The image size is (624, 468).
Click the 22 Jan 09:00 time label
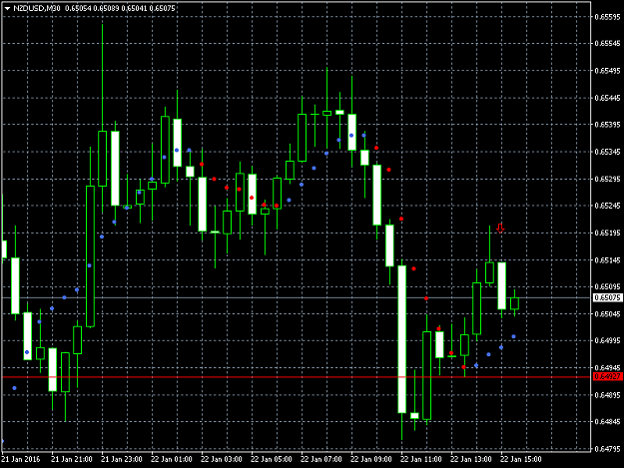(x=371, y=459)
